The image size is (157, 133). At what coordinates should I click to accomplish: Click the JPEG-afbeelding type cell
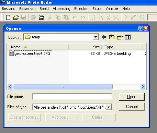pos(117,53)
